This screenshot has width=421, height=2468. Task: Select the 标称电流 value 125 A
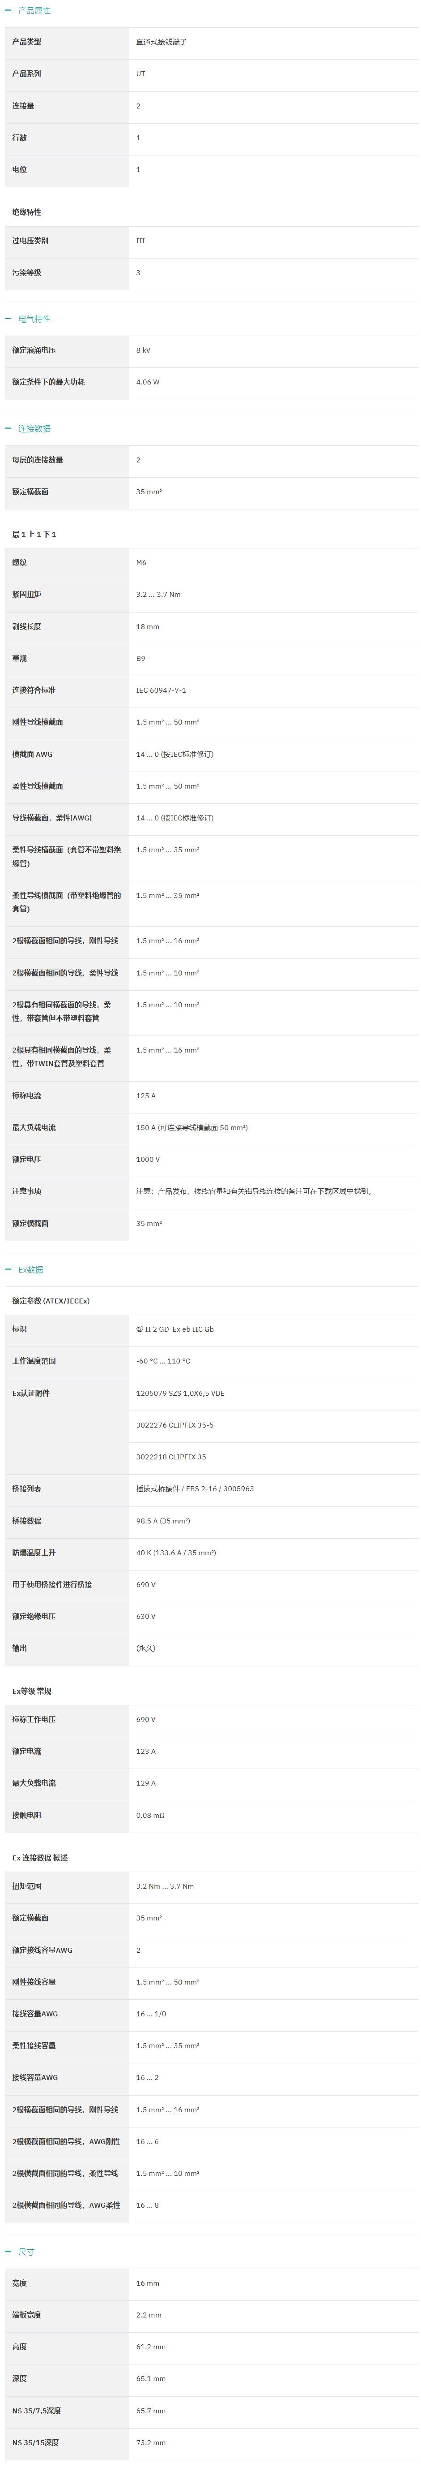click(x=146, y=1096)
